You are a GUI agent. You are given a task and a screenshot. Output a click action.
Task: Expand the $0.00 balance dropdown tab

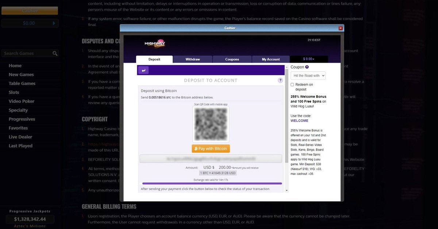(x=309, y=59)
